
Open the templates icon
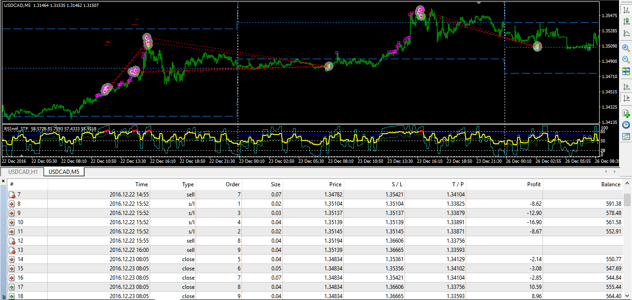tap(626, 136)
